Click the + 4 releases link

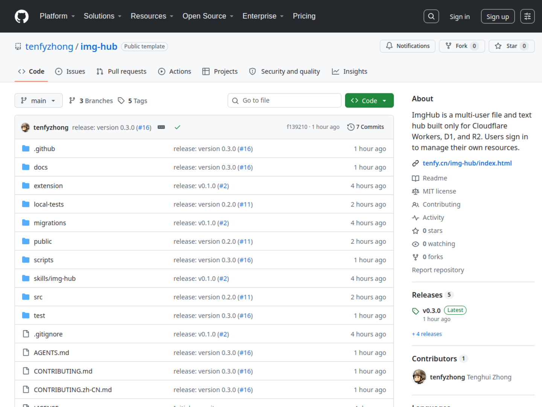pyautogui.click(x=427, y=334)
